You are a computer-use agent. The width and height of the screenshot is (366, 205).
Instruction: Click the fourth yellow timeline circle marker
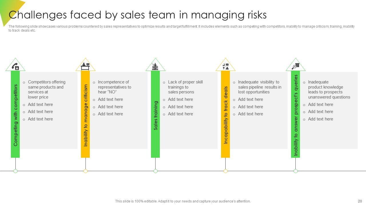pos(226,171)
